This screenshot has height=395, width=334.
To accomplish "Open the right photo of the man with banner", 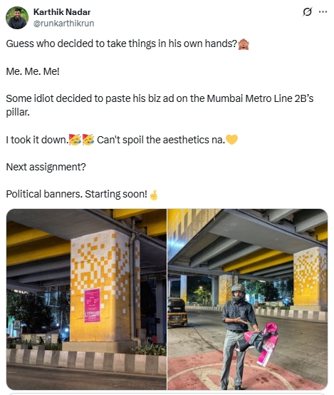I will pyautogui.click(x=248, y=299).
